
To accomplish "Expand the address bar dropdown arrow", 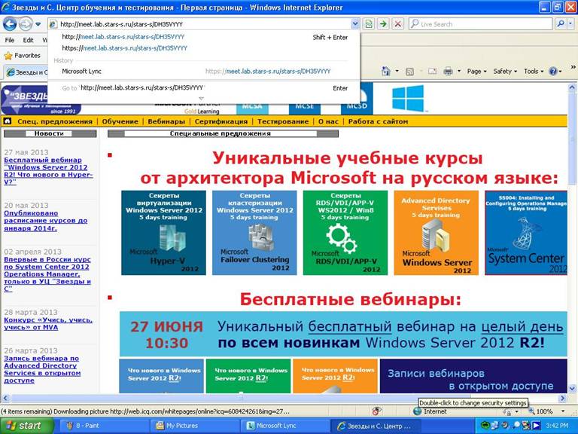I will click(x=354, y=24).
